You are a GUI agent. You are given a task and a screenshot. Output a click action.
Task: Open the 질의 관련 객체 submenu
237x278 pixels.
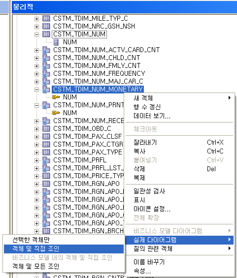[179, 248]
